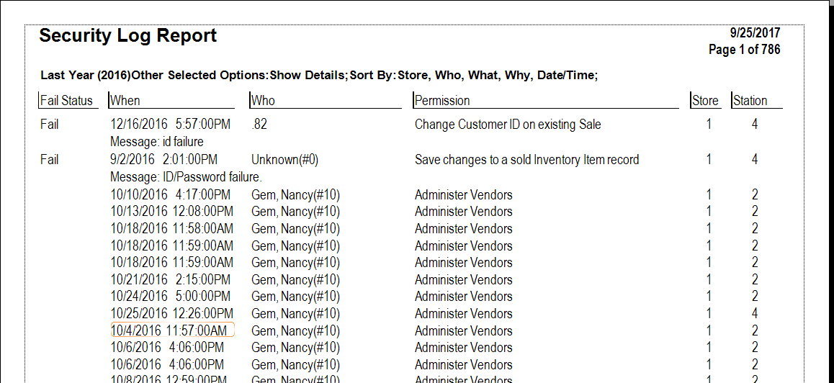Click the 'Message: ID/Password failure.' line
The height and width of the screenshot is (383, 834).
click(186, 177)
